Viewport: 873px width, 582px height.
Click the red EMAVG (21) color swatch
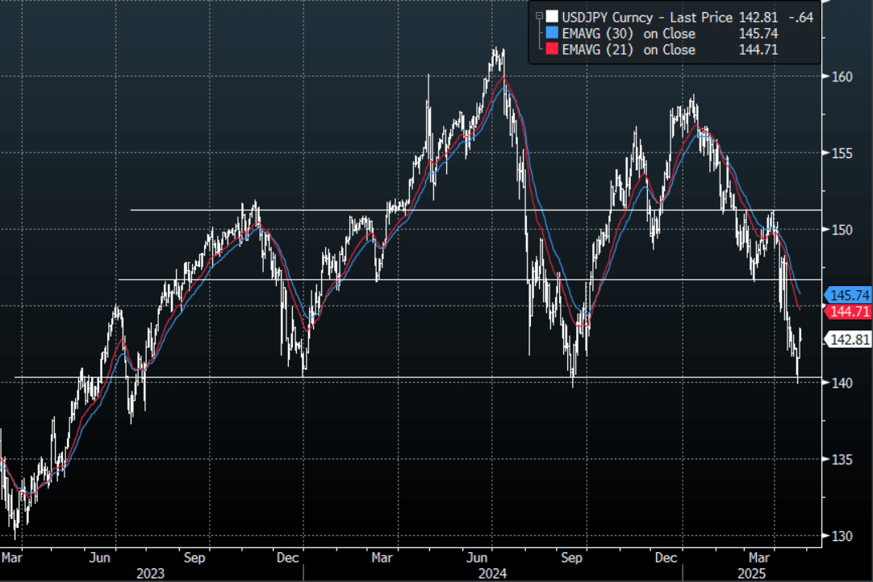(551, 49)
